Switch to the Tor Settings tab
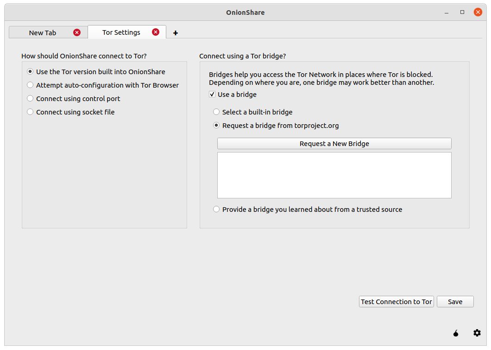 tap(121, 32)
